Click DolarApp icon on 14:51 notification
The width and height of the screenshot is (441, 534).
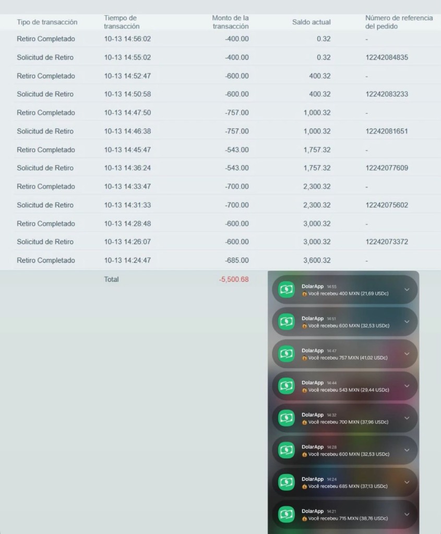coord(287,322)
